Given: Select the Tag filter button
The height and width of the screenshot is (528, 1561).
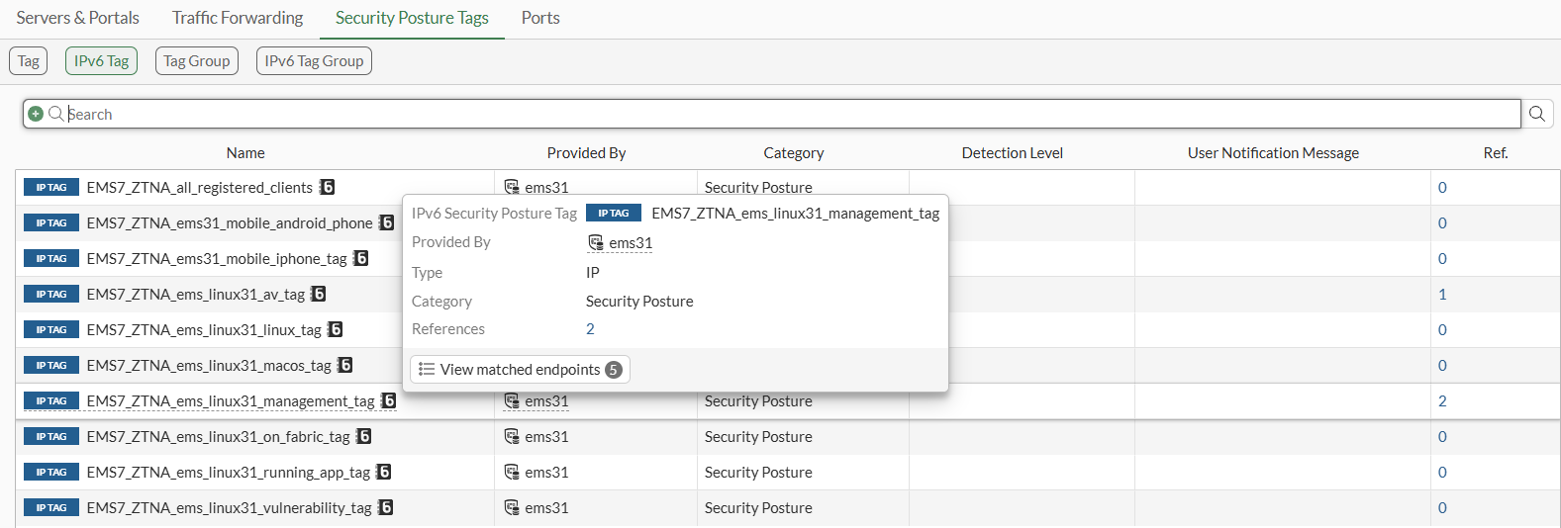Looking at the screenshot, I should point(29,60).
